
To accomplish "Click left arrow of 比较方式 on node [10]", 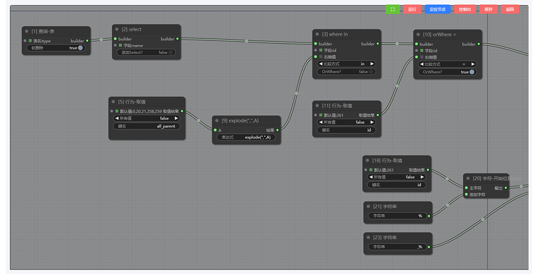I will (x=422, y=64).
